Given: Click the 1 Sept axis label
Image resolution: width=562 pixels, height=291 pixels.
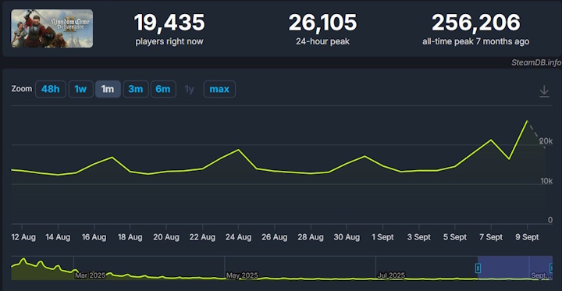Looking at the screenshot, I should (x=382, y=237).
